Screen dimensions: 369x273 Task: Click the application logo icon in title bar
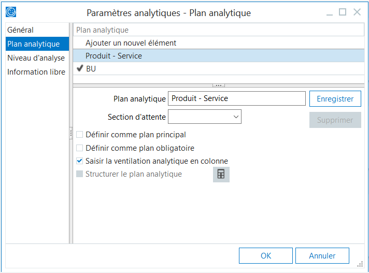[x=11, y=12]
